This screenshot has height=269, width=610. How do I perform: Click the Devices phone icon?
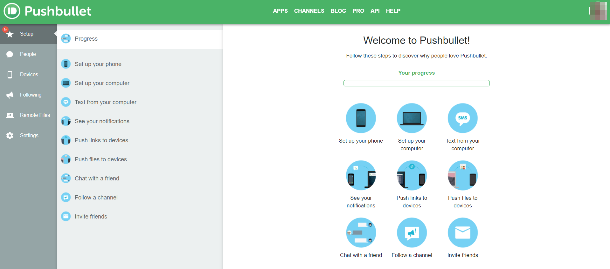[x=10, y=75]
